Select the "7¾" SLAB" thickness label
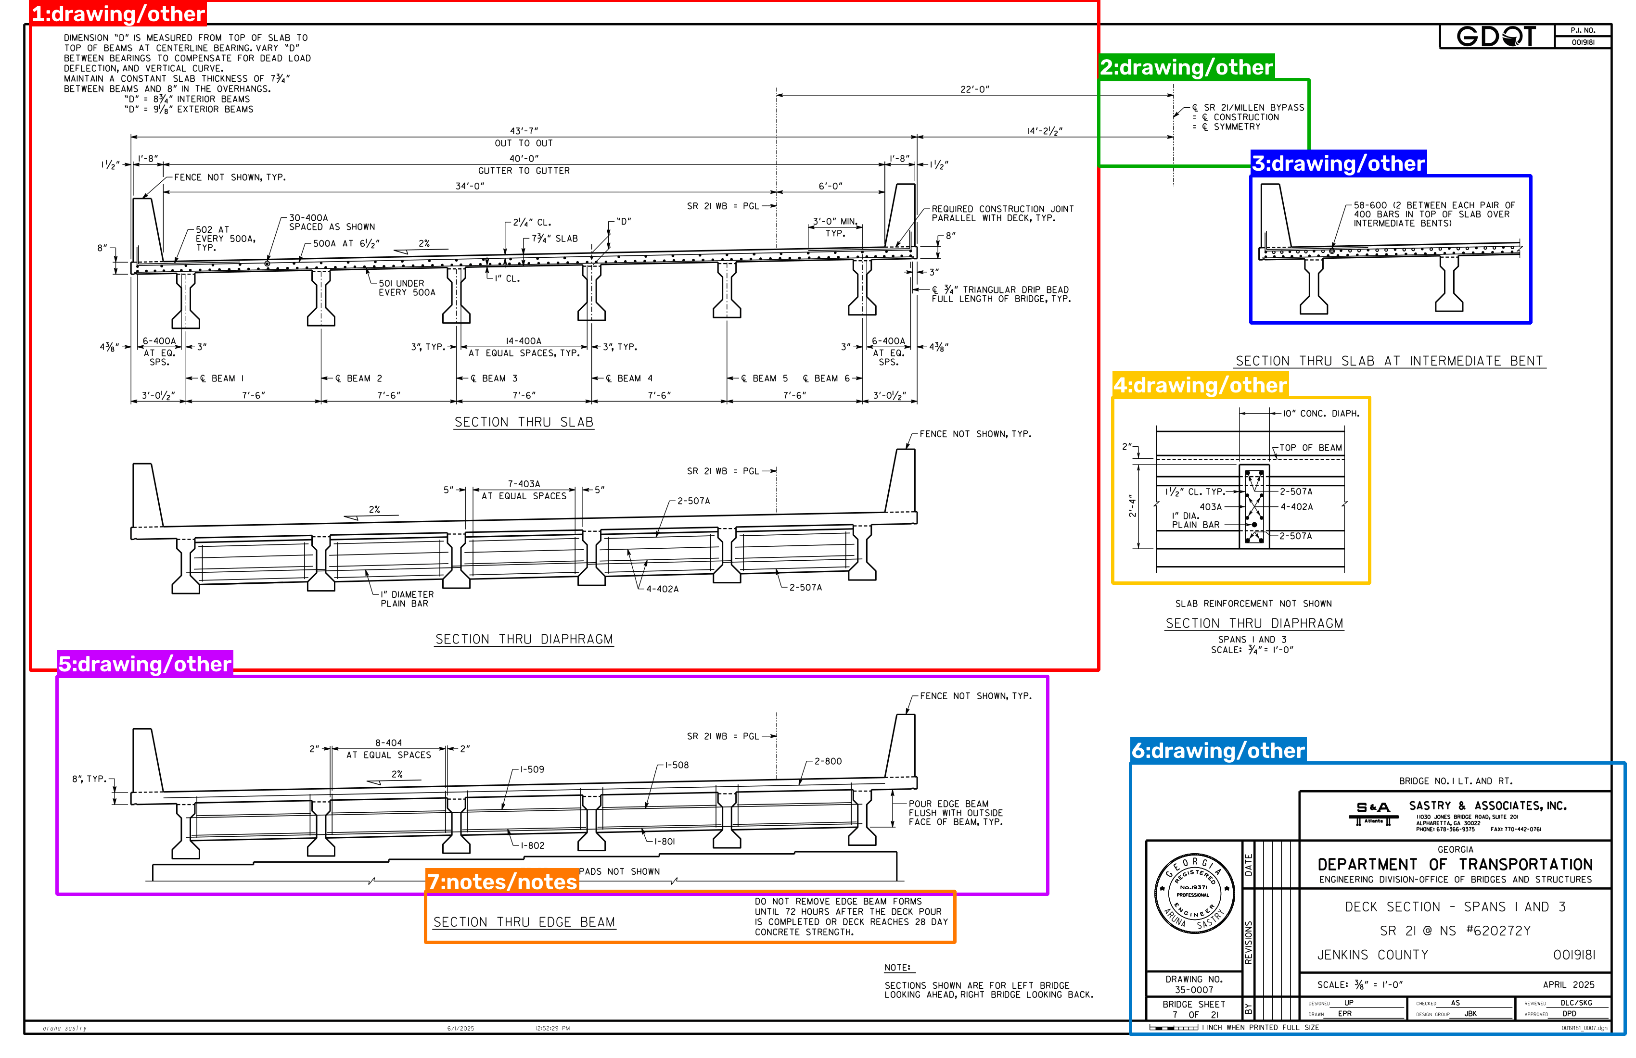1636x1058 pixels. click(x=555, y=239)
